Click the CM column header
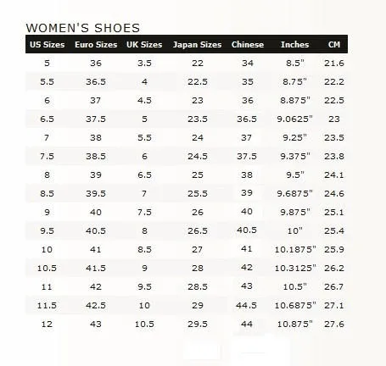386x366 pixels. [334, 45]
